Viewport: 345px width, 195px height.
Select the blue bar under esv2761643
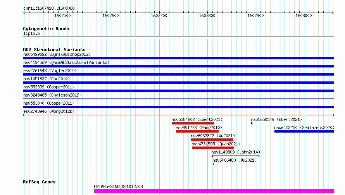pyautogui.click(x=178, y=74)
